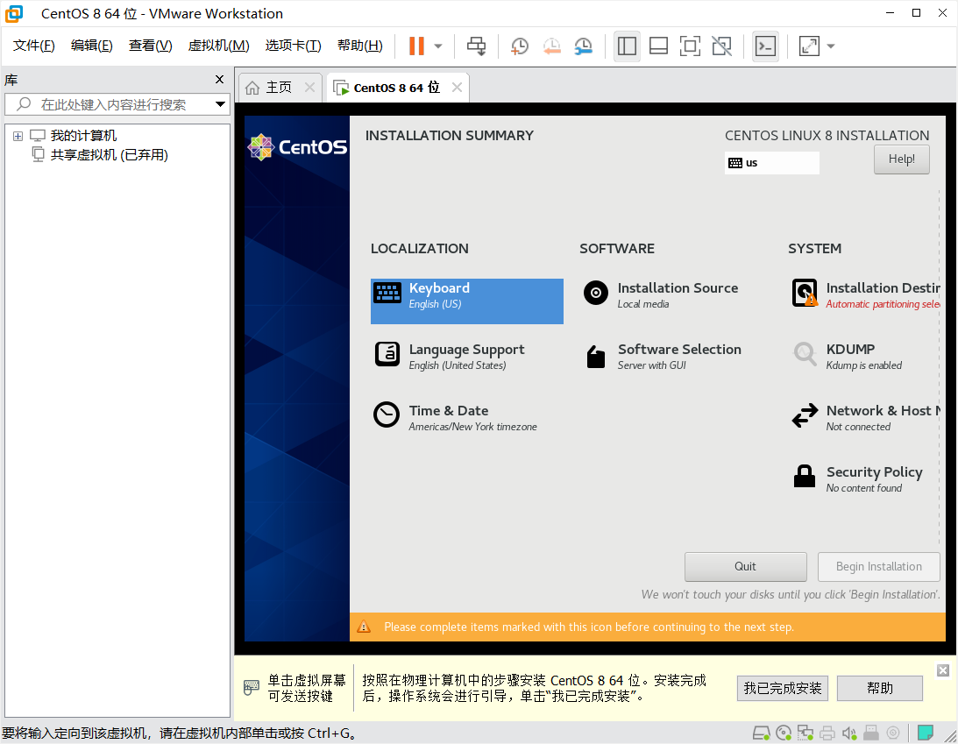Click the Begin Installation button
Screen dimensions: 958x744
(x=878, y=567)
